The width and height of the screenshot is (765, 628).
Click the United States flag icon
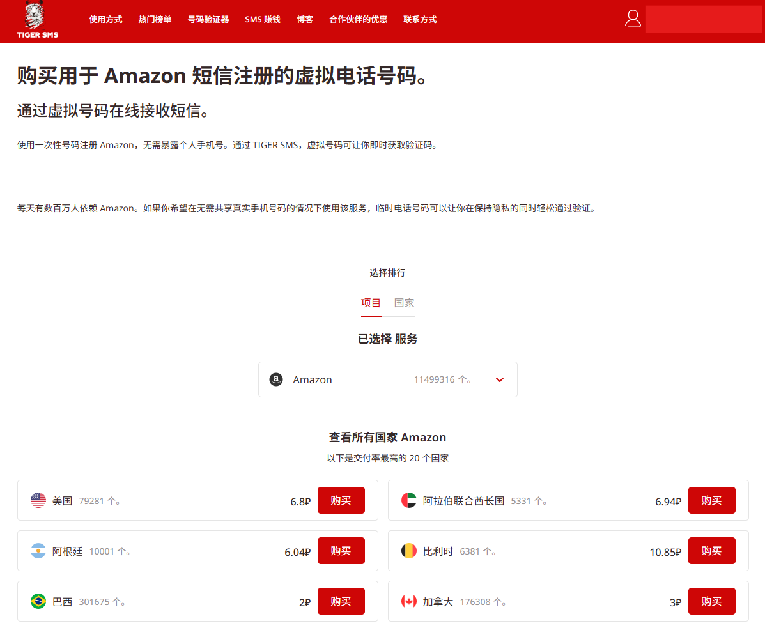pos(38,500)
